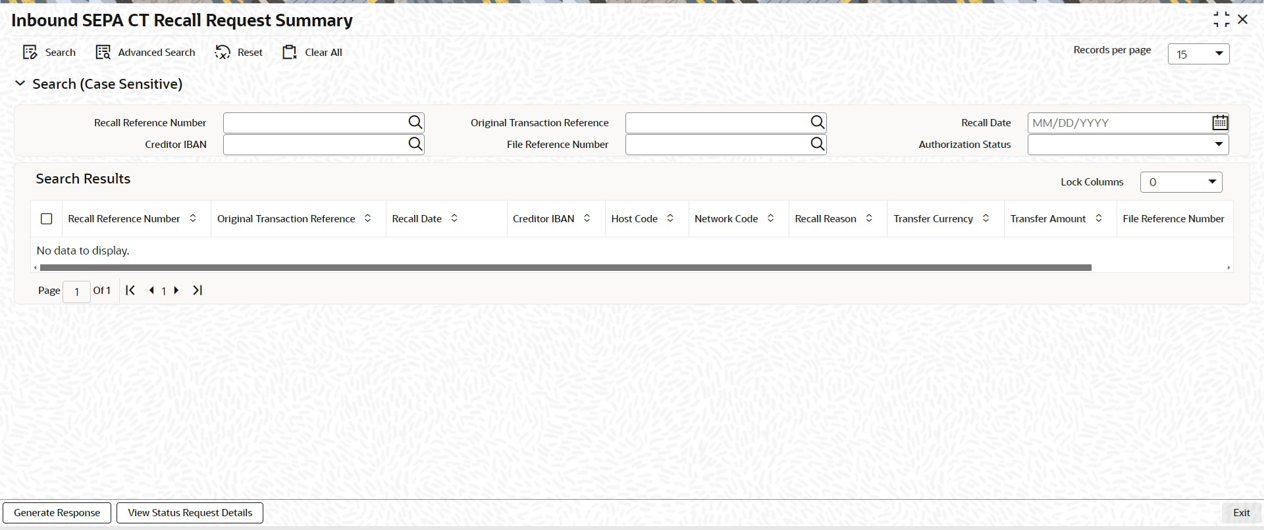The image size is (1264, 530).
Task: Sort by Original Transaction Reference column
Action: pos(368,218)
